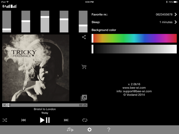Tap the '© Voxland 2014' copyright text
The width and height of the screenshot is (179, 134).
134,95
